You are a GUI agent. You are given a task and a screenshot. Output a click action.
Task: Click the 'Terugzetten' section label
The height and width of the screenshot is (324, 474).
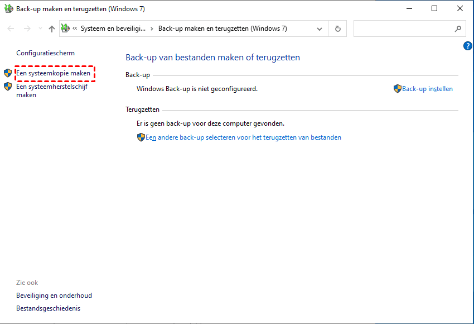(x=142, y=109)
